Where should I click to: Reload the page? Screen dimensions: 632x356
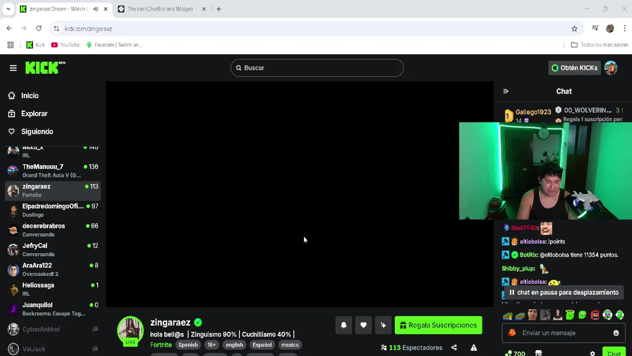pos(39,29)
